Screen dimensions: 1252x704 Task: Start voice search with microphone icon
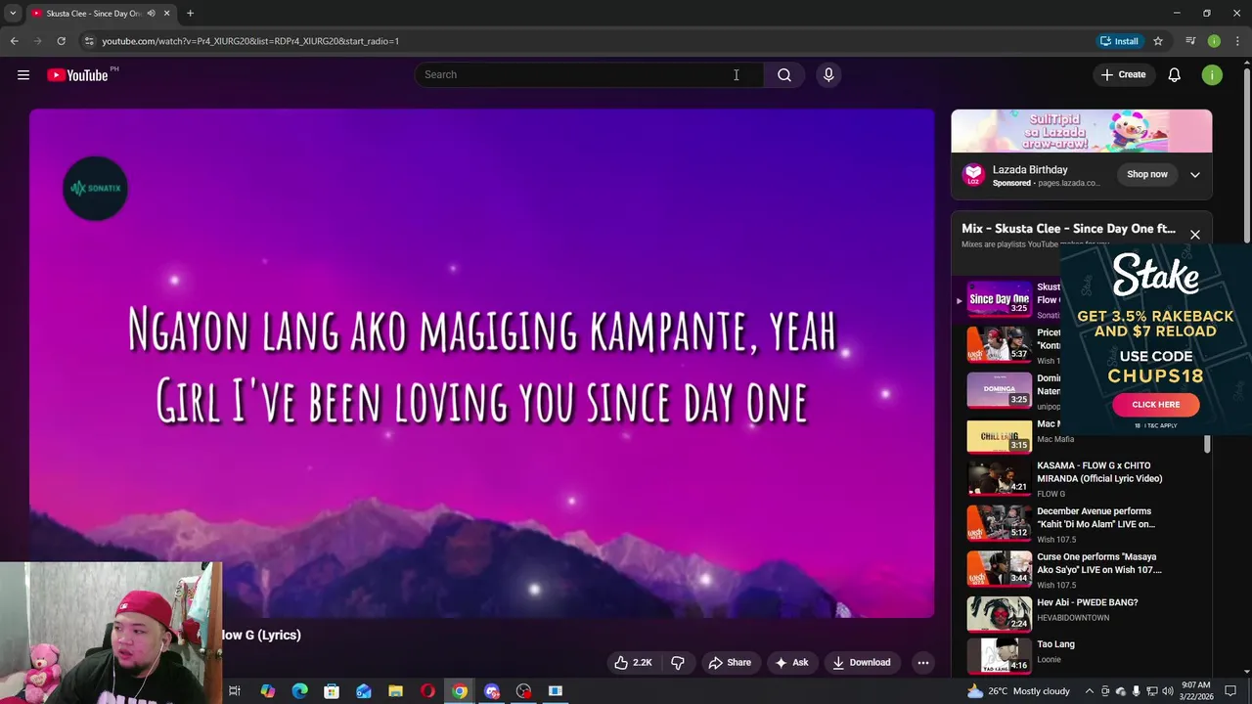828,74
